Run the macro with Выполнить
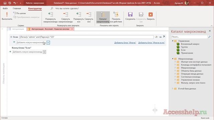The width and height of the screenshot is (214, 120). [x=7, y=16]
